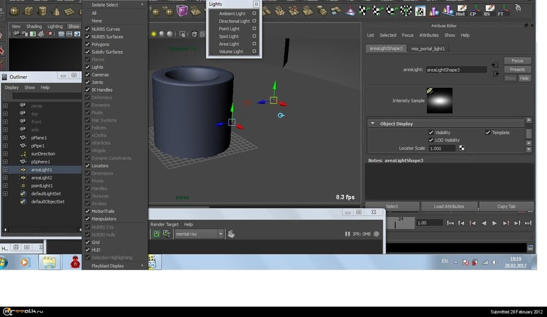Open the mental ray renderer dropdown
This screenshot has width=547, height=317.
pos(221,234)
